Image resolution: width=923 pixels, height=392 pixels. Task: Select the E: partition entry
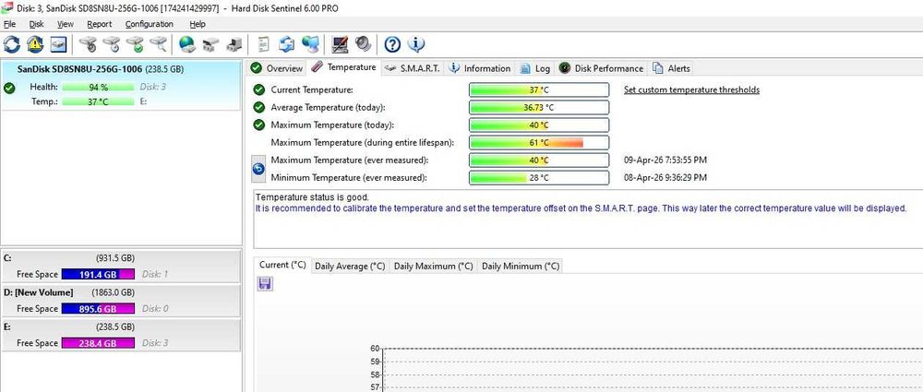(121, 335)
